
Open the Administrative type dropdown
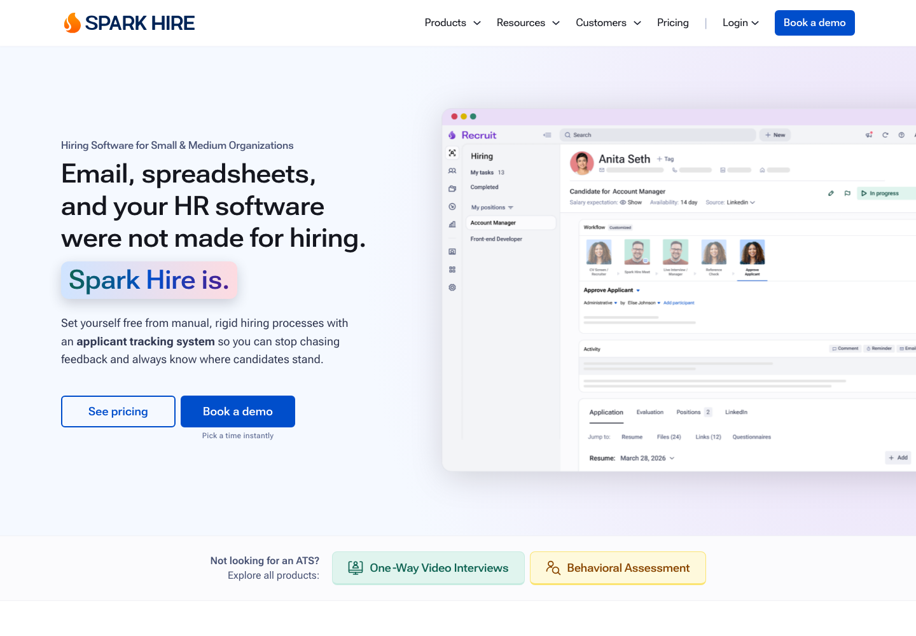click(600, 303)
